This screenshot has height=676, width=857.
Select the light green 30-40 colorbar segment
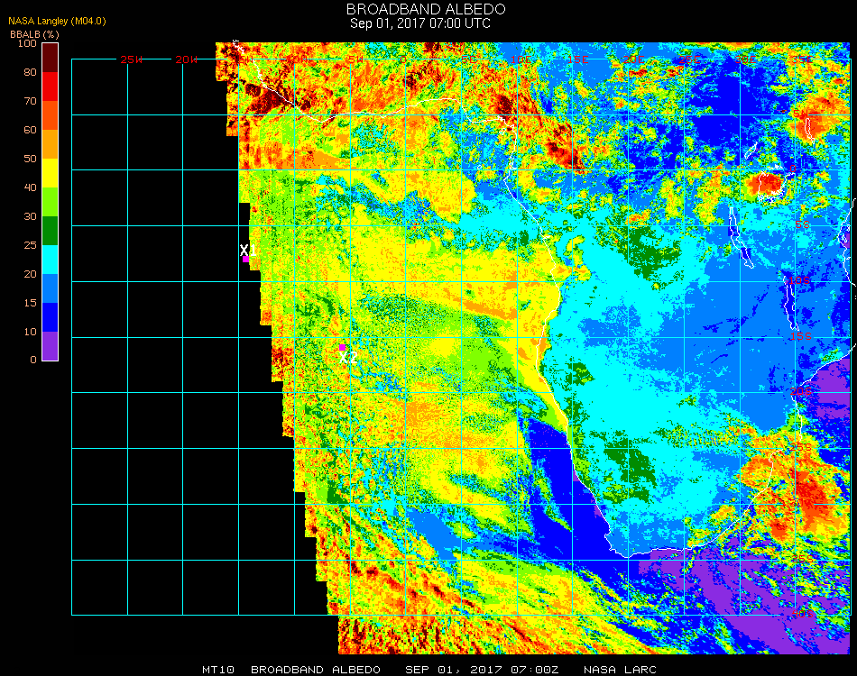pos(51,202)
